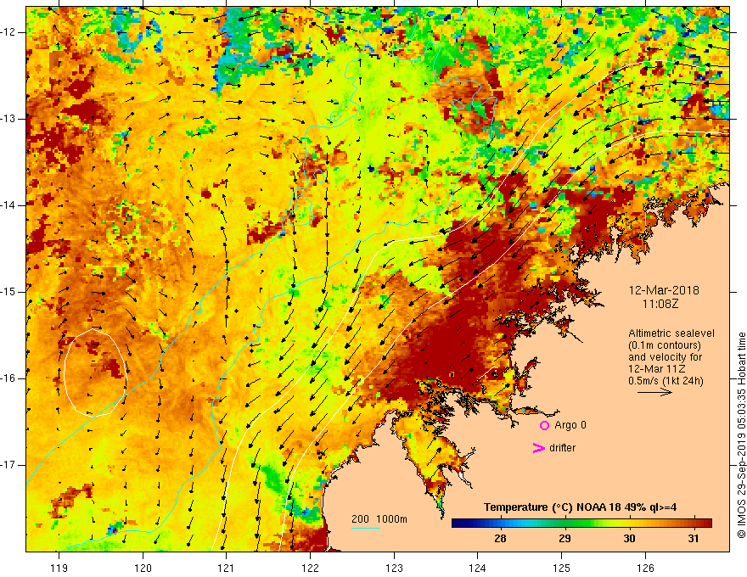The height and width of the screenshot is (577, 747).
Task: Click the temperature color bar legend
Action: (581, 524)
